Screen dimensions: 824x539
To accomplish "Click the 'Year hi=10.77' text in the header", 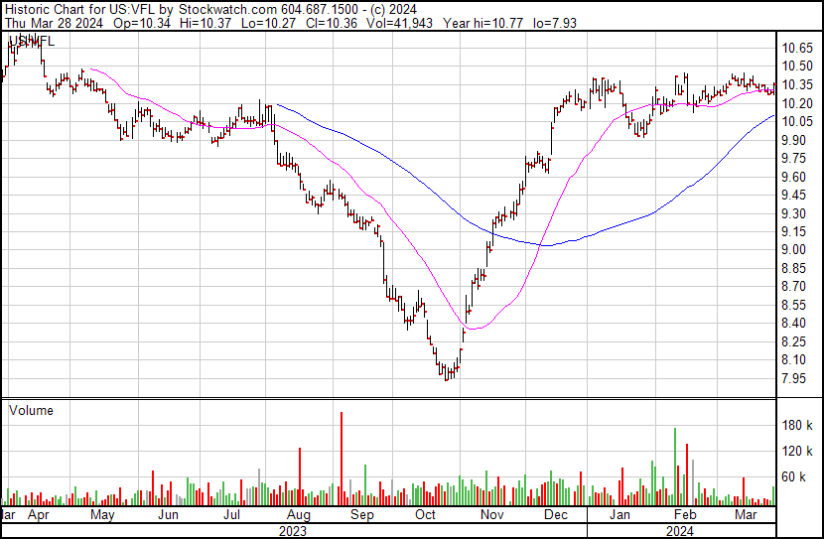I will tap(476, 22).
